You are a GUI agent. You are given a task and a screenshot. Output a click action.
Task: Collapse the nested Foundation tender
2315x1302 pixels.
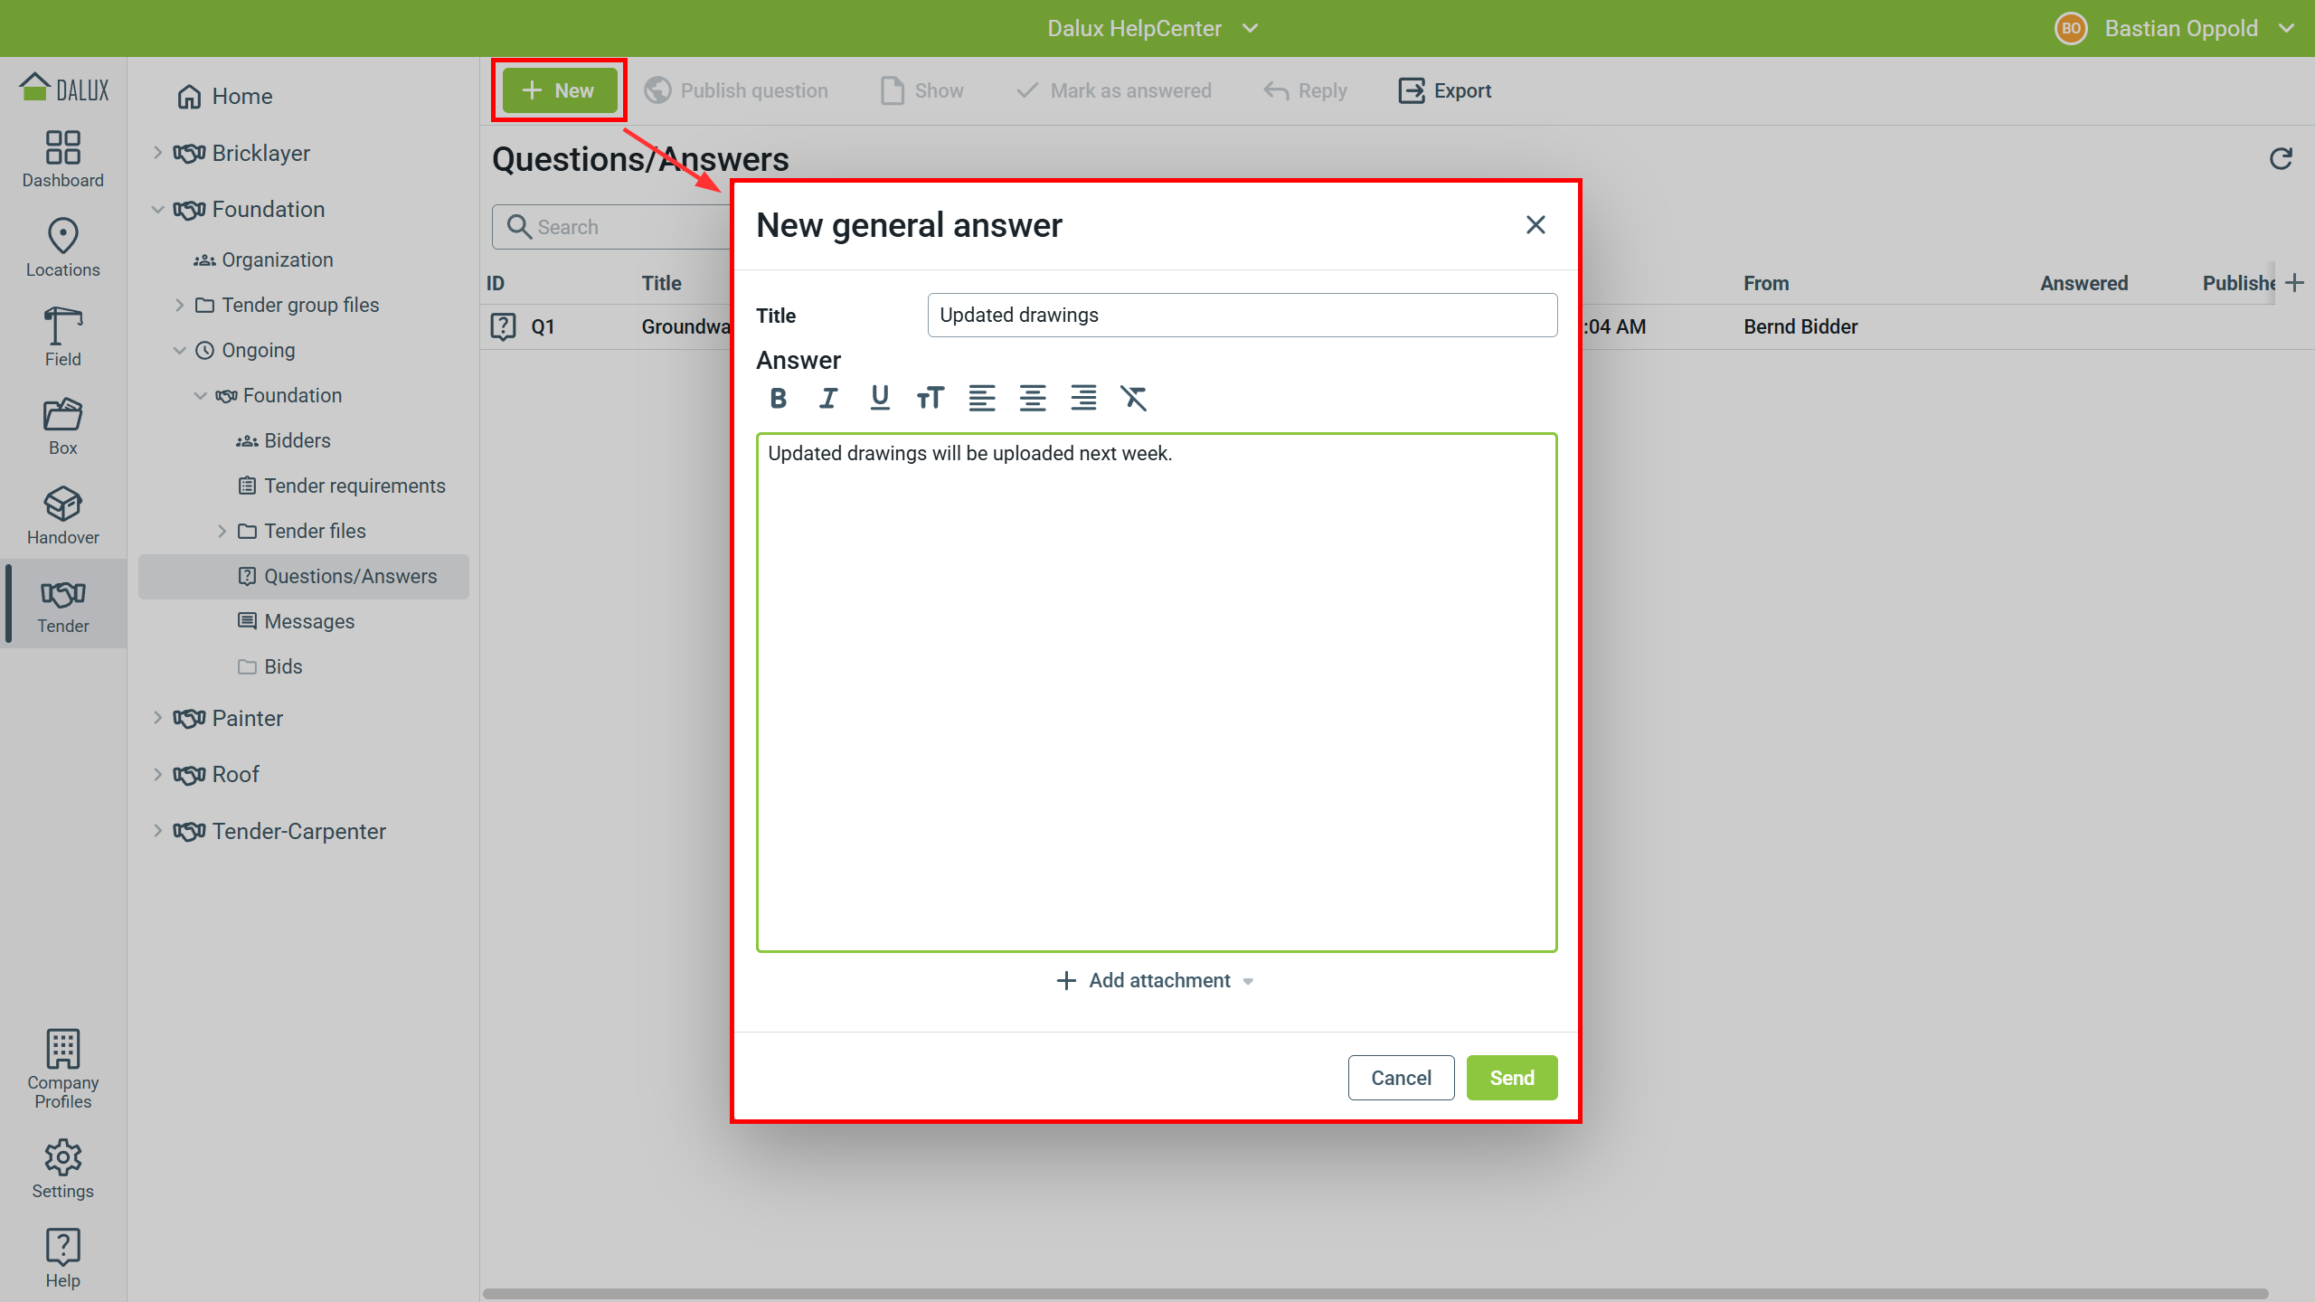200,396
